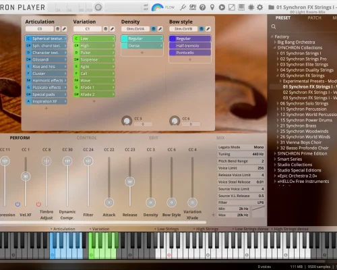Viewport: 337px width, 270px height.
Task: Switch to PRESET tab
Action: tap(283, 18)
